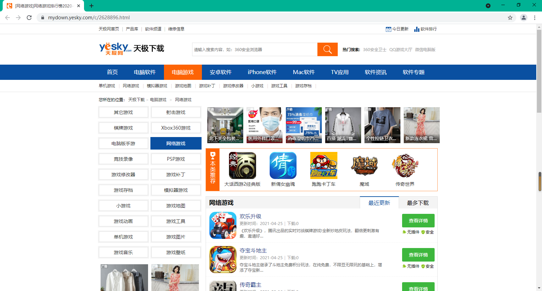Click 欢乐升级 game thumbnail icon

(x=223, y=225)
